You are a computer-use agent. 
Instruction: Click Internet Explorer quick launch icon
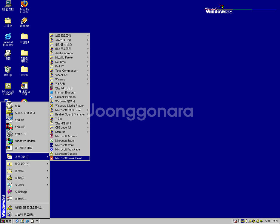pyautogui.click(x=27, y=221)
